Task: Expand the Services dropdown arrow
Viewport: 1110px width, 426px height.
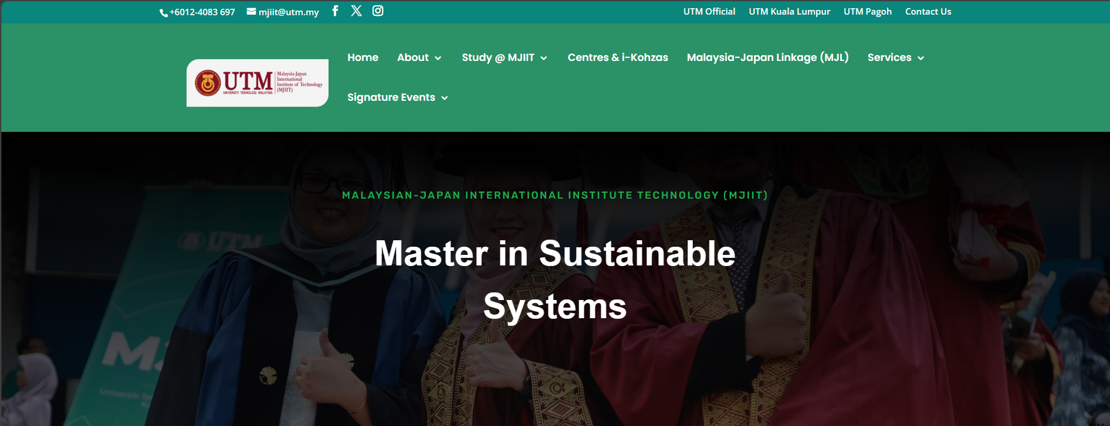Action: pos(921,58)
